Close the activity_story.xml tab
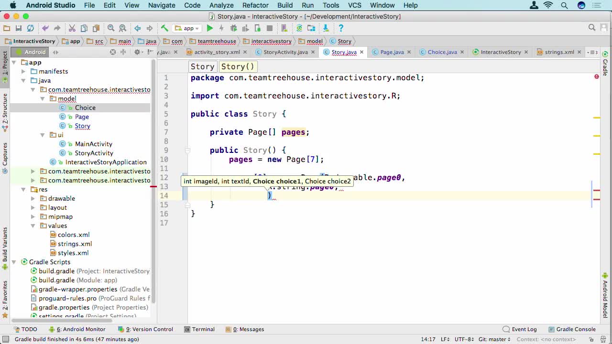This screenshot has width=612, height=344. coord(245,52)
